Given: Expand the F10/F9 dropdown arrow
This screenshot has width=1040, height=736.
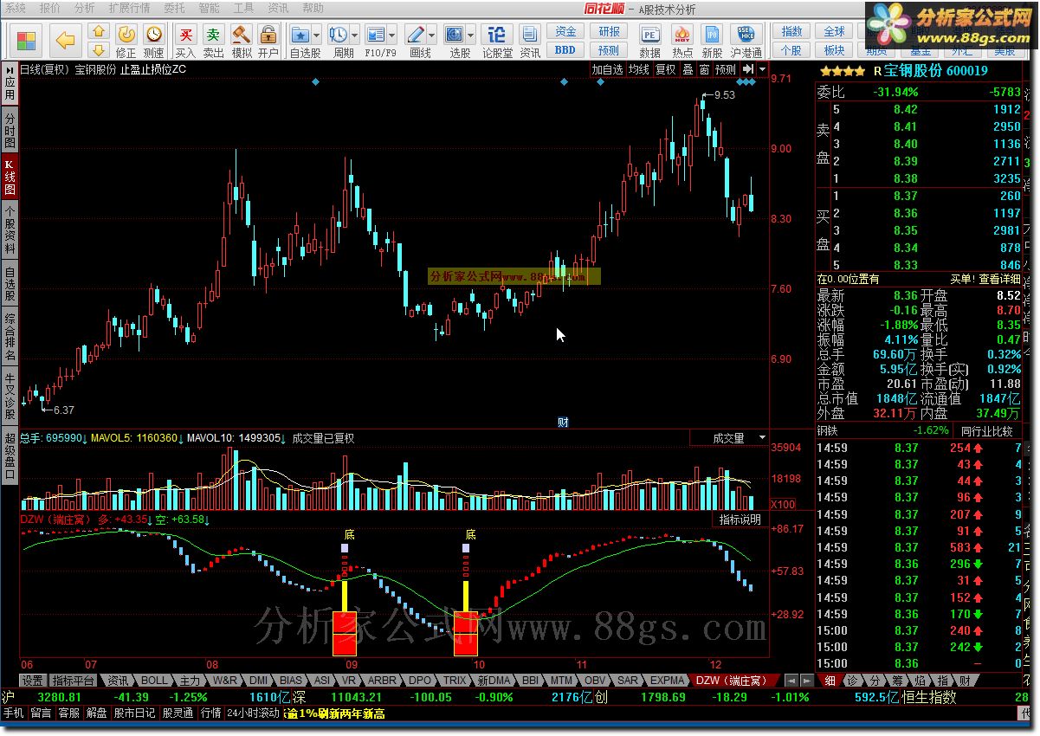Looking at the screenshot, I should coord(394,36).
